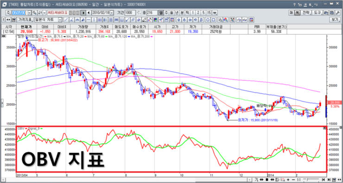Select the 5 interval button
Viewport: 343px width, 183px height.
pos(203,13)
